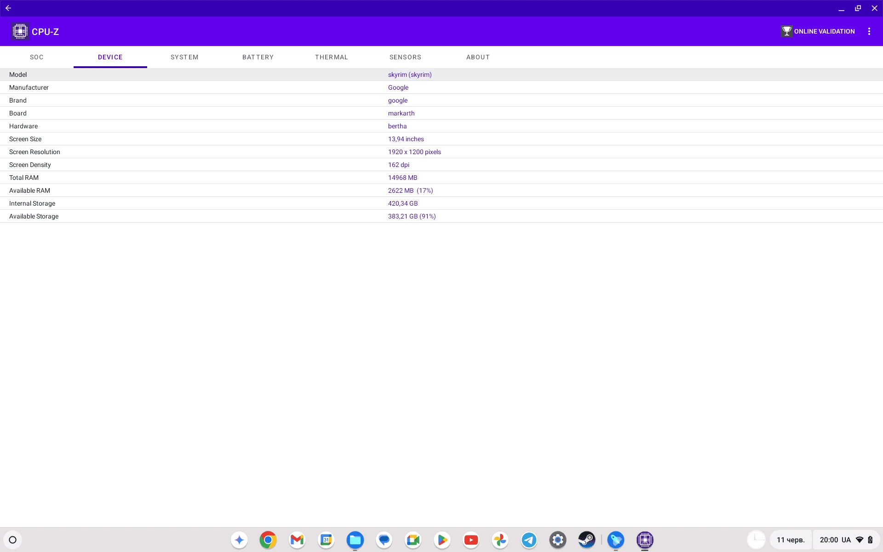
Task: Click the "2622 MB (17%)" available RAM value
Action: click(411, 190)
